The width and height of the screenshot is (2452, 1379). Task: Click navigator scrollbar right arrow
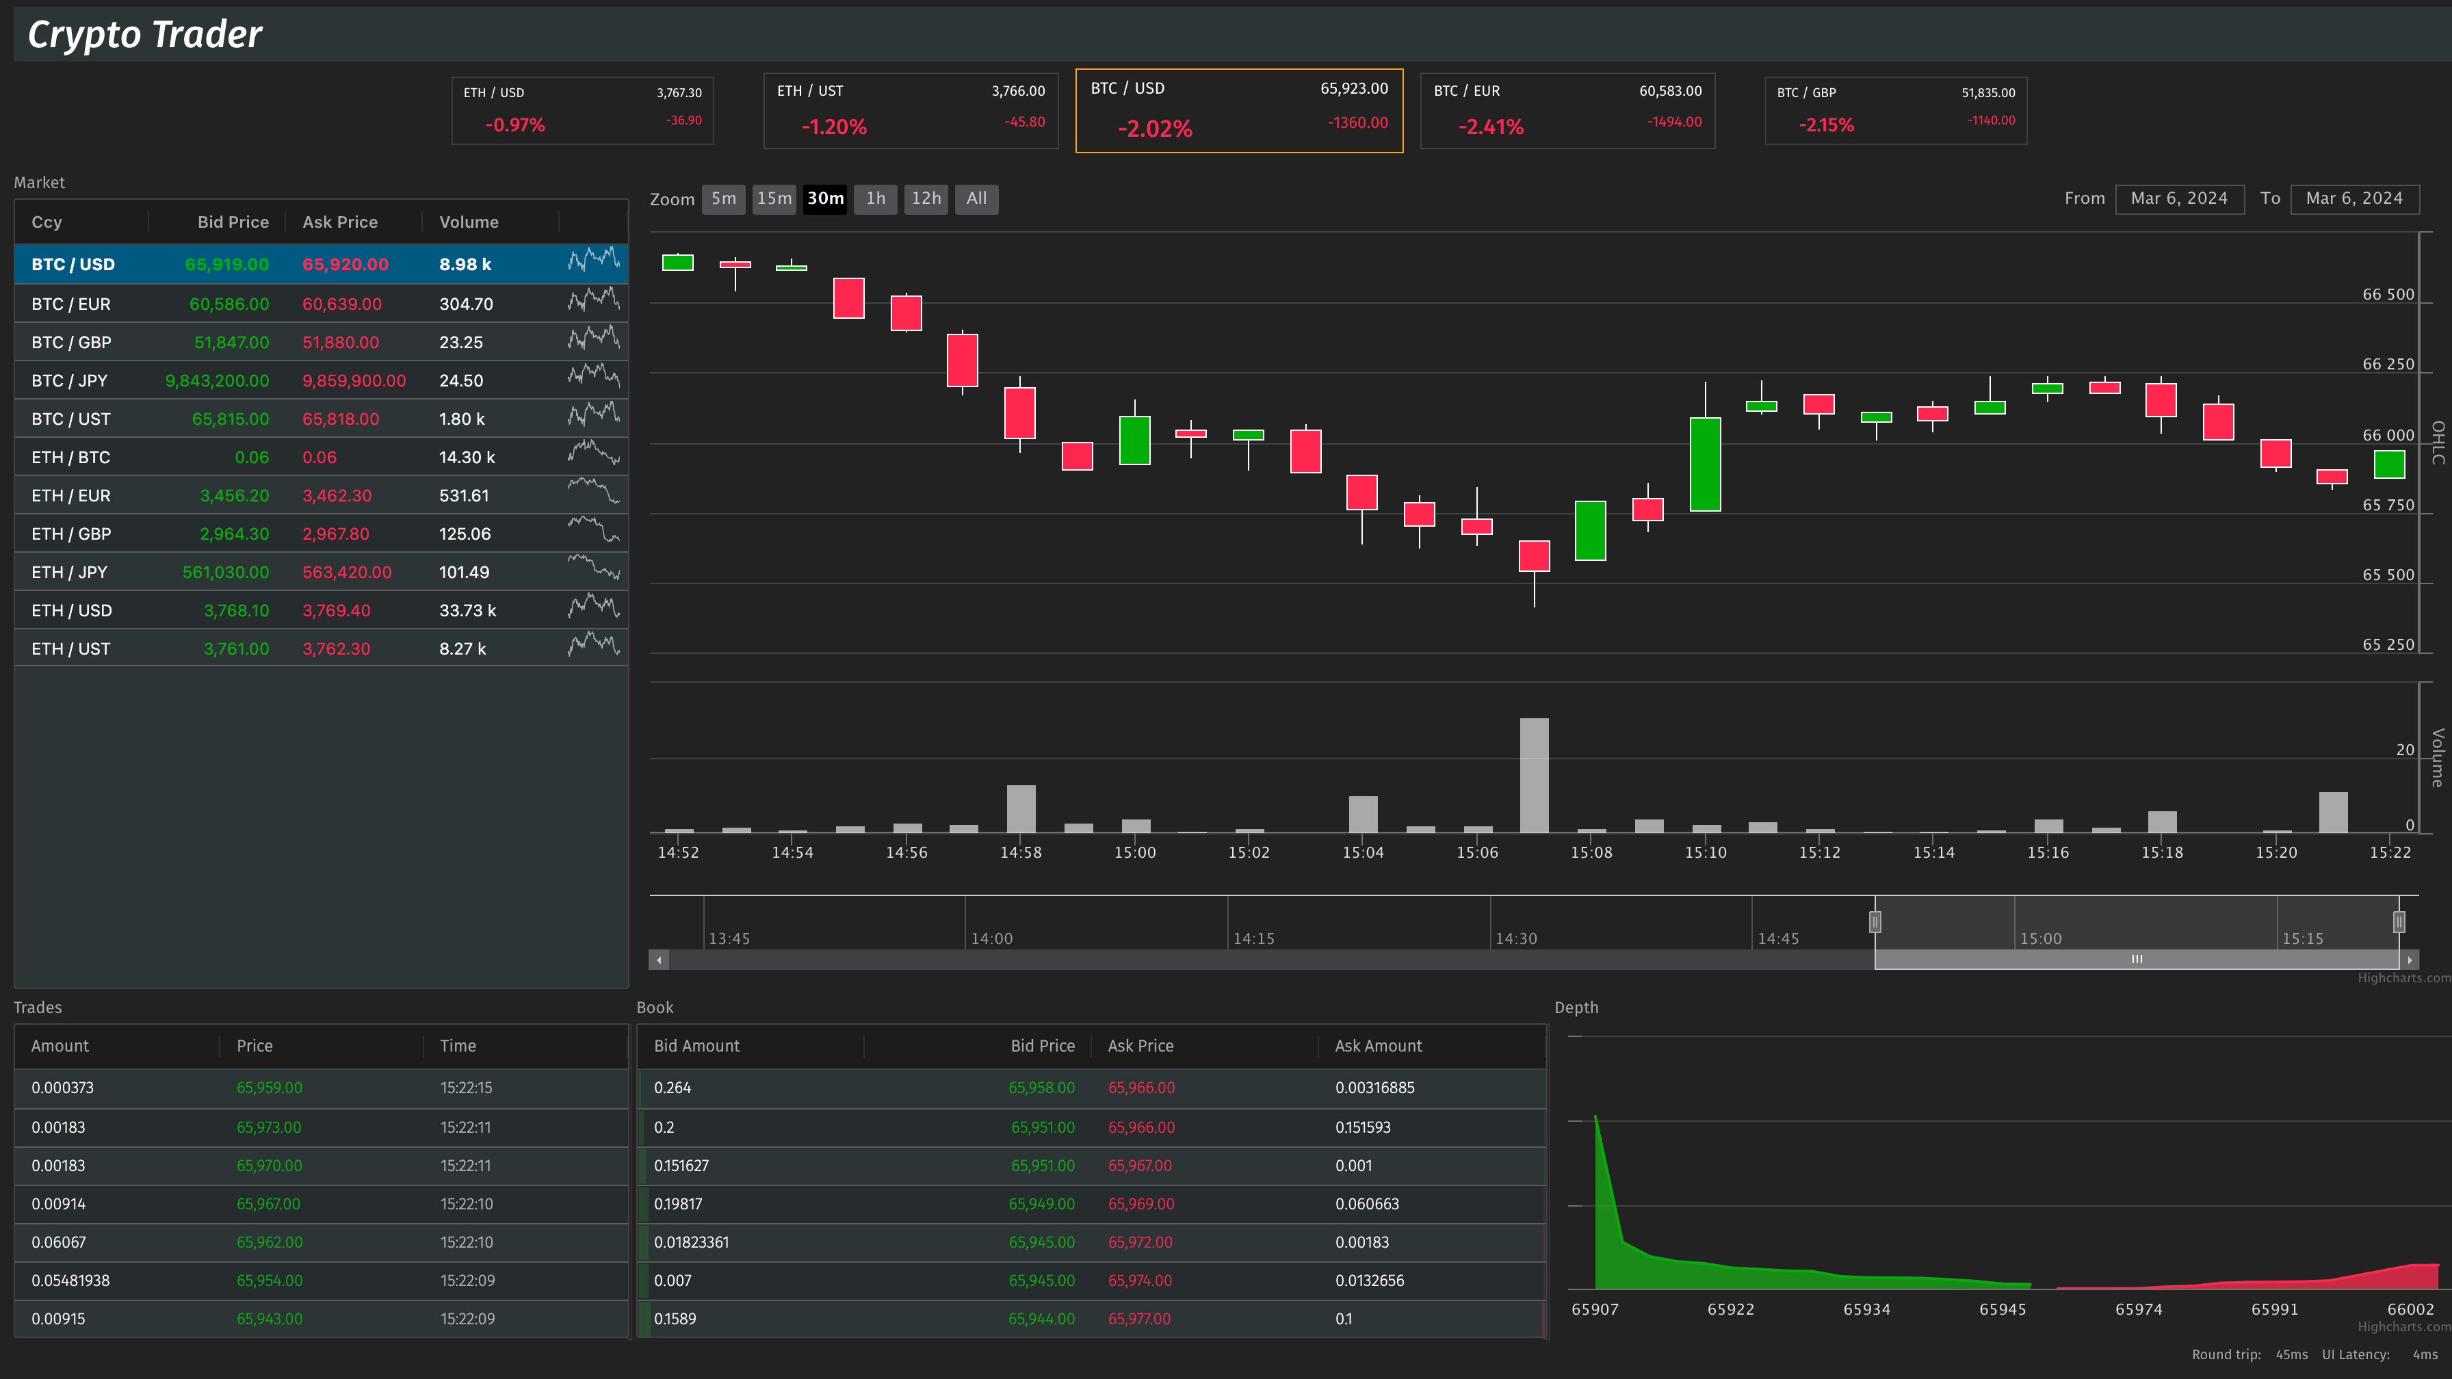[x=2409, y=960]
